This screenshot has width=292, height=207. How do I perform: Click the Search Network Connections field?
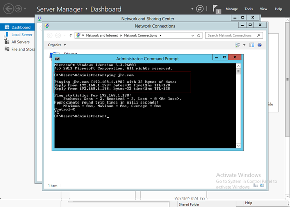coord(234,35)
